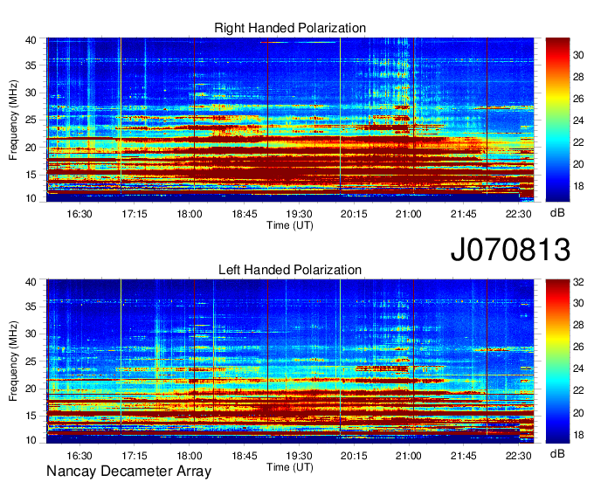Click the Left Handed plot color bar
Screen dimensions: 594x482
[557, 361]
